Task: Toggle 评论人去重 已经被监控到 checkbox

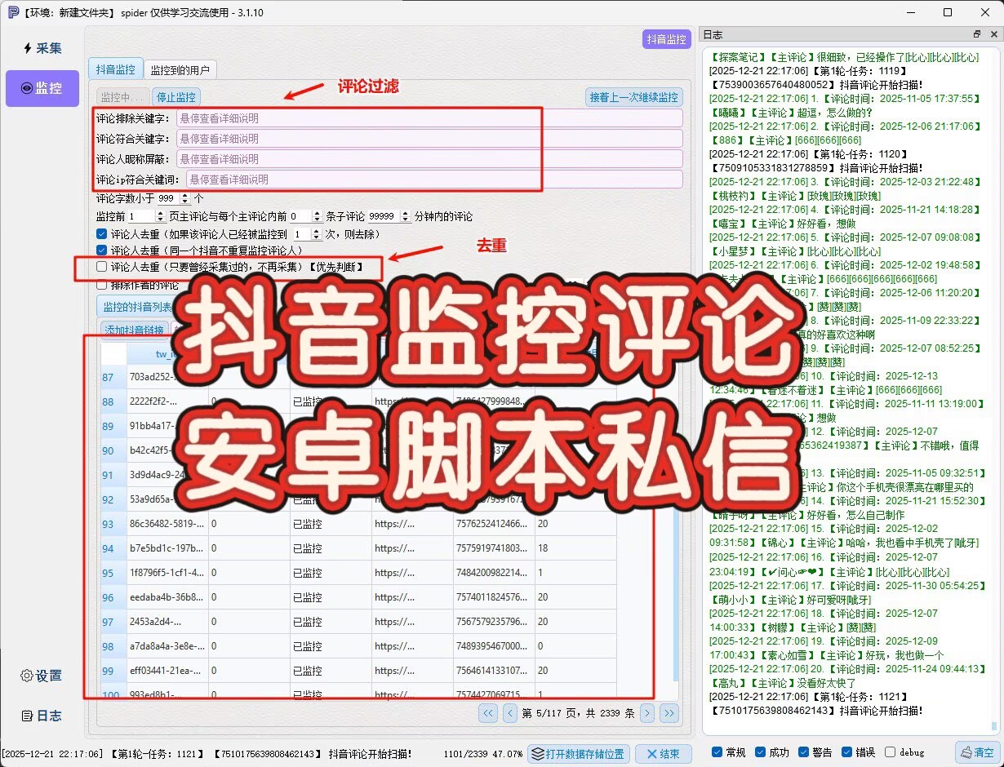Action: point(102,234)
